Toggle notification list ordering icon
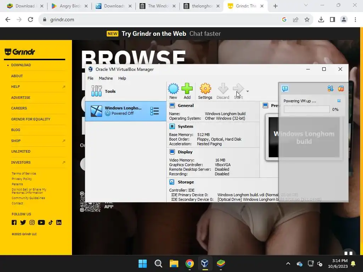Image resolution: width=363 pixels, height=272 pixels. click(x=330, y=88)
